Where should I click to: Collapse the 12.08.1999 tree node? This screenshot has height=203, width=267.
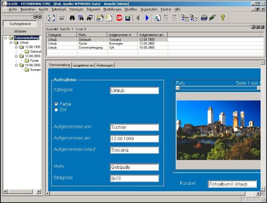click(16, 47)
